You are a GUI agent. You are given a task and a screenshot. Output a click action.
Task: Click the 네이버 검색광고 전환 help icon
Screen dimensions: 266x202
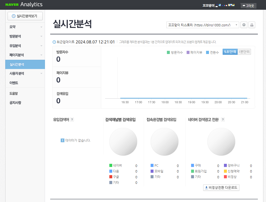pyautogui.click(x=223, y=119)
